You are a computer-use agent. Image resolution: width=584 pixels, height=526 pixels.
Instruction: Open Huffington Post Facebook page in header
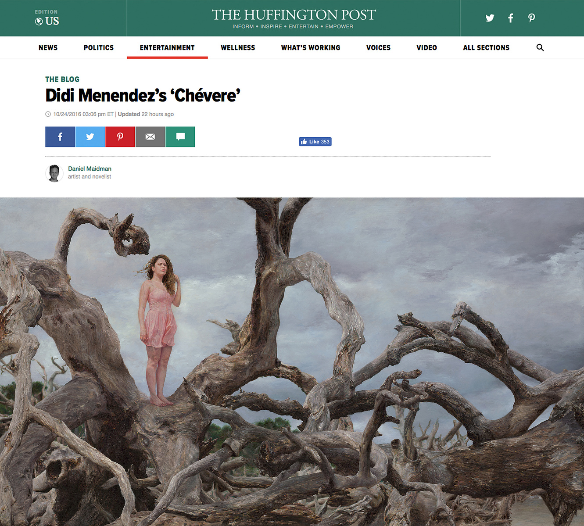[x=510, y=18]
